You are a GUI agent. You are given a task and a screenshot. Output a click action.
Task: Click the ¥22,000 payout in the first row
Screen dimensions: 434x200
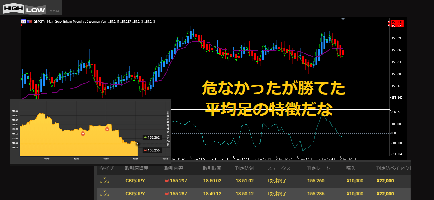pos(385,181)
